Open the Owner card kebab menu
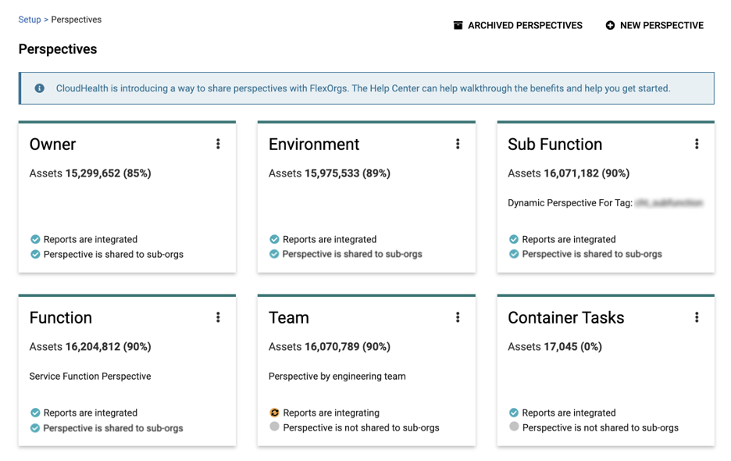This screenshot has width=731, height=461. [x=218, y=144]
